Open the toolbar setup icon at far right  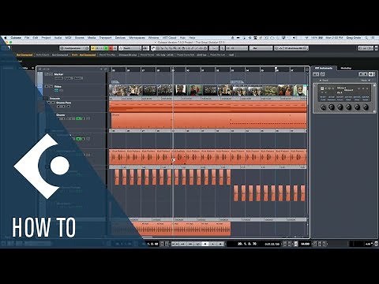click(376, 48)
